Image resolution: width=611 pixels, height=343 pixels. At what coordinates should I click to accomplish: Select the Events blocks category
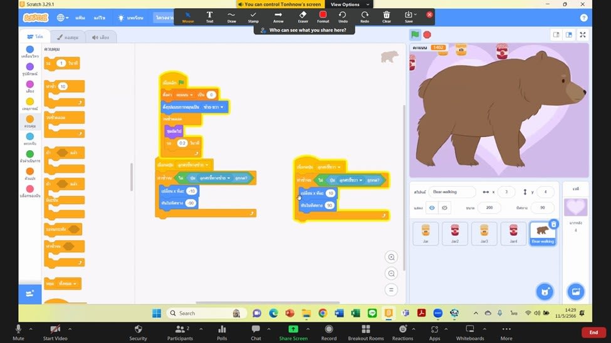coord(29,104)
